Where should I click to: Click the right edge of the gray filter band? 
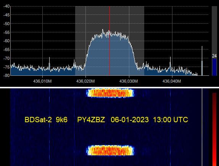[144, 41]
